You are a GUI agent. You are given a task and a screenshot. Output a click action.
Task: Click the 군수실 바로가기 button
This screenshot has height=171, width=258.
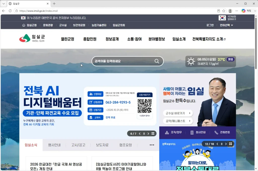[178, 113]
